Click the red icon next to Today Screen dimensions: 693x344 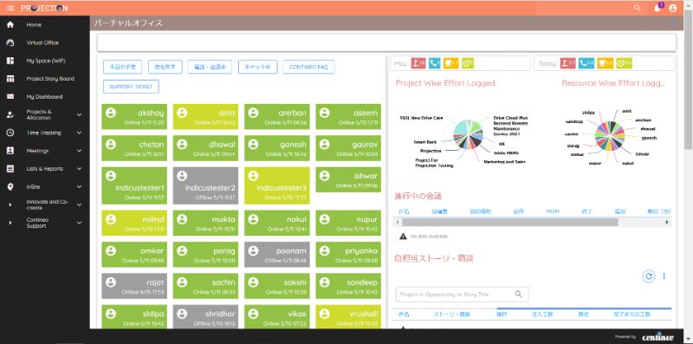click(568, 63)
